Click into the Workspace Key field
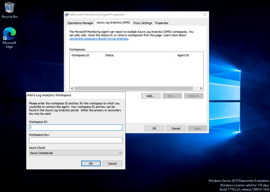Image resolution: width=270 pixels, height=192 pixels. (76, 140)
